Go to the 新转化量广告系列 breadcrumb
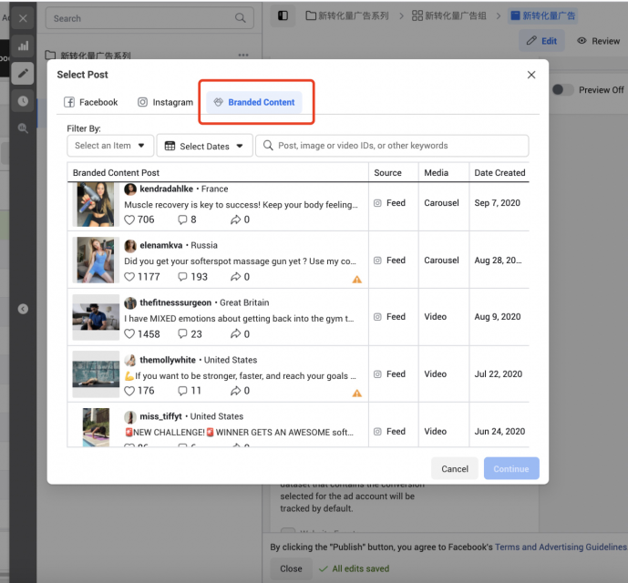The image size is (628, 583). coord(347,15)
